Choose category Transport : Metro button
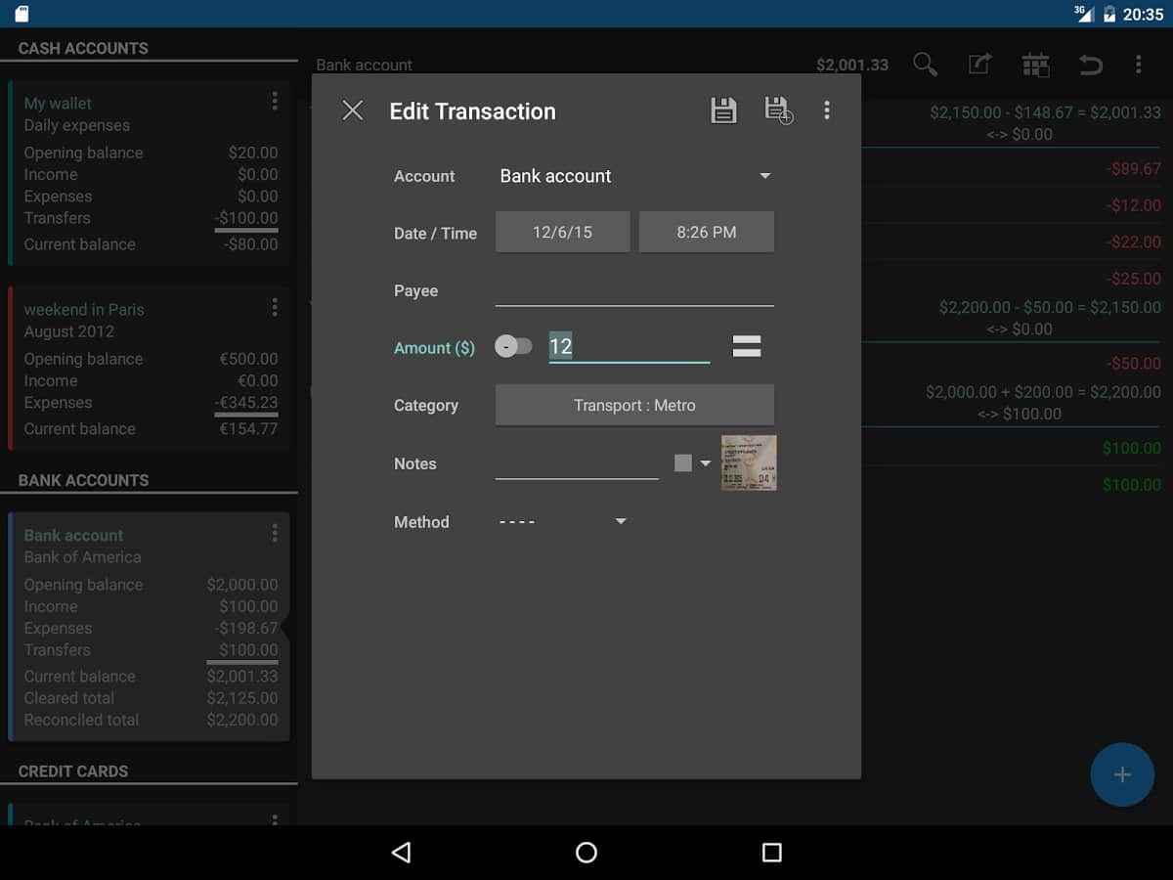1173x880 pixels. (x=634, y=405)
